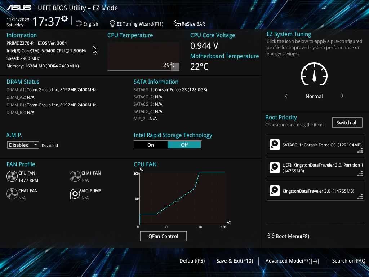Click the DIMM_B2: N/A row
The width and height of the screenshot is (369, 277).
coord(20,113)
